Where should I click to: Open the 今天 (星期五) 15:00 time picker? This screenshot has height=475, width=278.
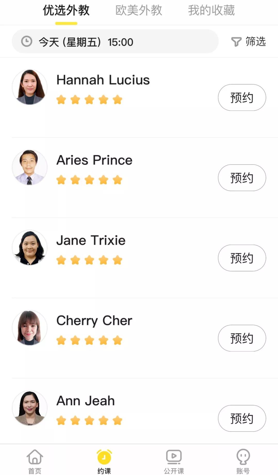(115, 42)
